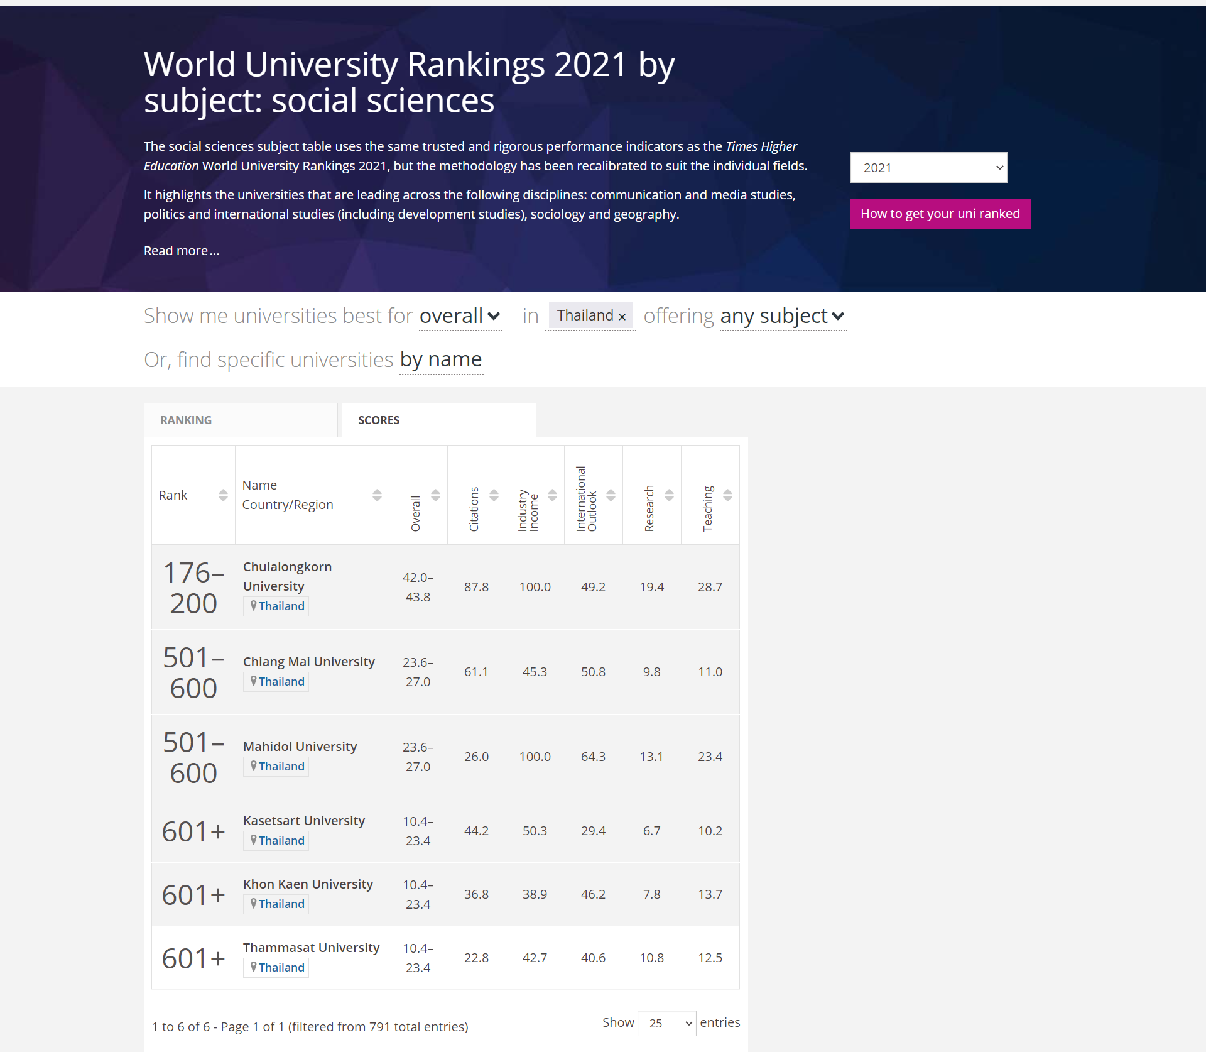The width and height of the screenshot is (1206, 1052).
Task: Sort by International Outlook arrows
Action: [x=611, y=495]
